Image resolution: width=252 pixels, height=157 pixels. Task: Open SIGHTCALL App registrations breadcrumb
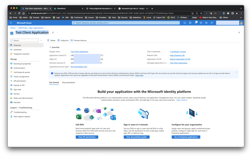coord(31,28)
